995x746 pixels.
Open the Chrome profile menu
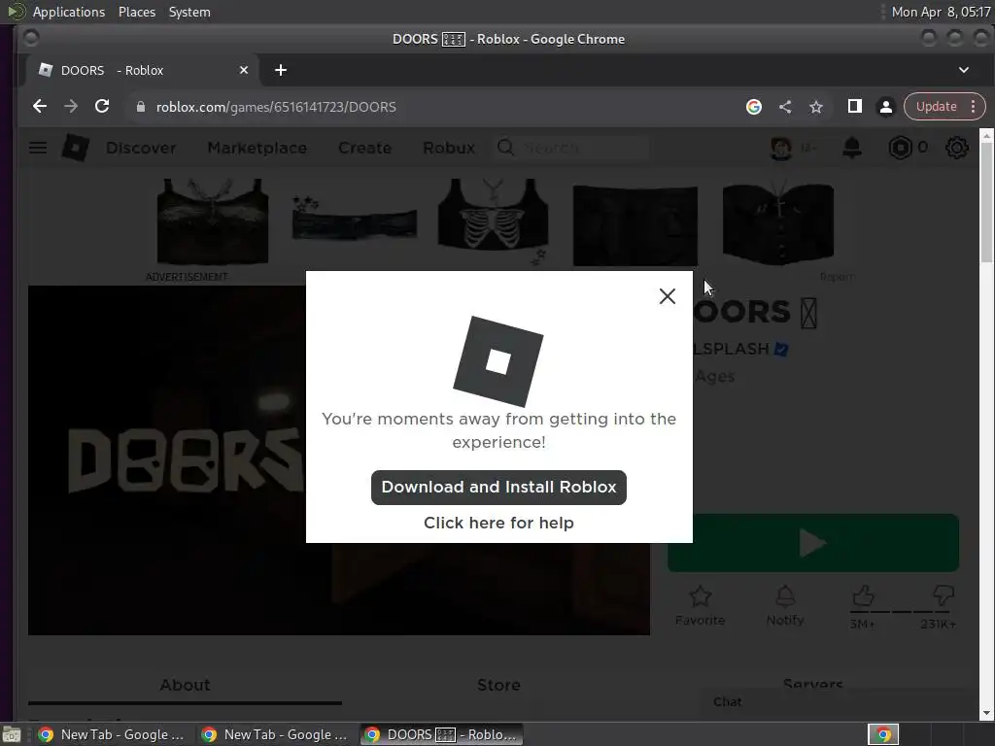[x=886, y=107]
